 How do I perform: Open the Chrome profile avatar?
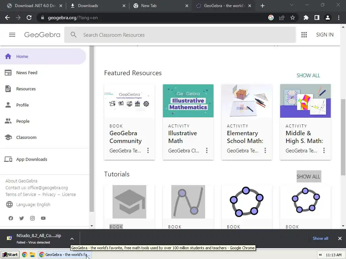click(x=328, y=18)
